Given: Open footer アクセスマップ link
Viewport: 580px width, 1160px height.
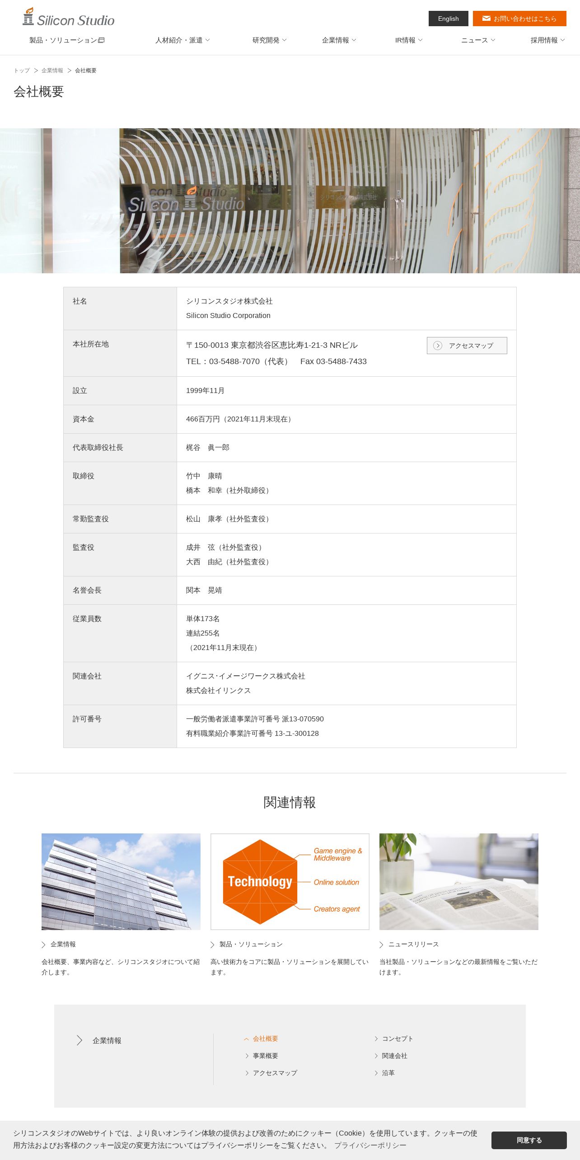Looking at the screenshot, I should click(x=275, y=1073).
